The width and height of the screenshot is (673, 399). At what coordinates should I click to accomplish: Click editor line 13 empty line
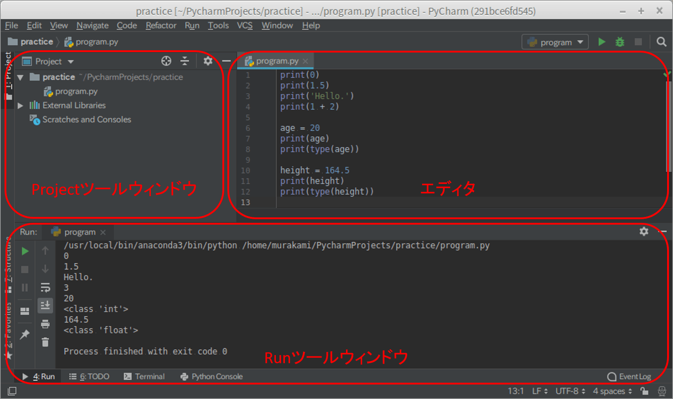tap(471, 202)
